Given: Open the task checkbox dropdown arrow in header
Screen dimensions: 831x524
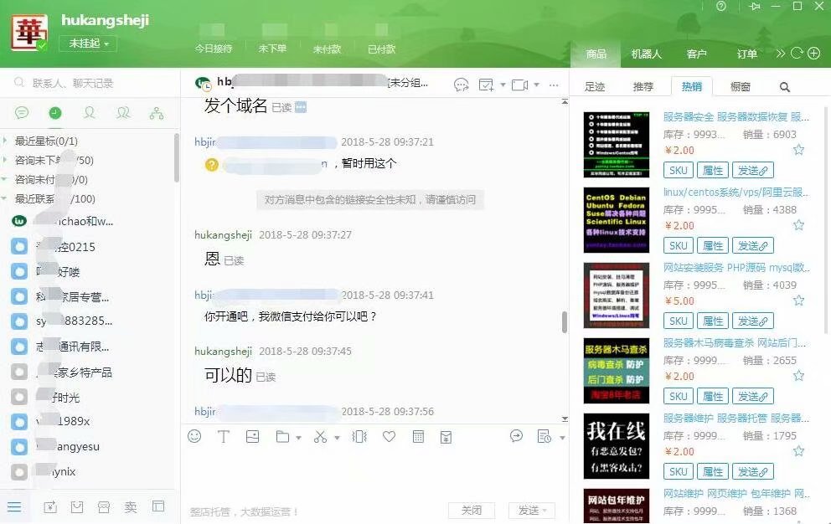Looking at the screenshot, I should pyautogui.click(x=503, y=85).
